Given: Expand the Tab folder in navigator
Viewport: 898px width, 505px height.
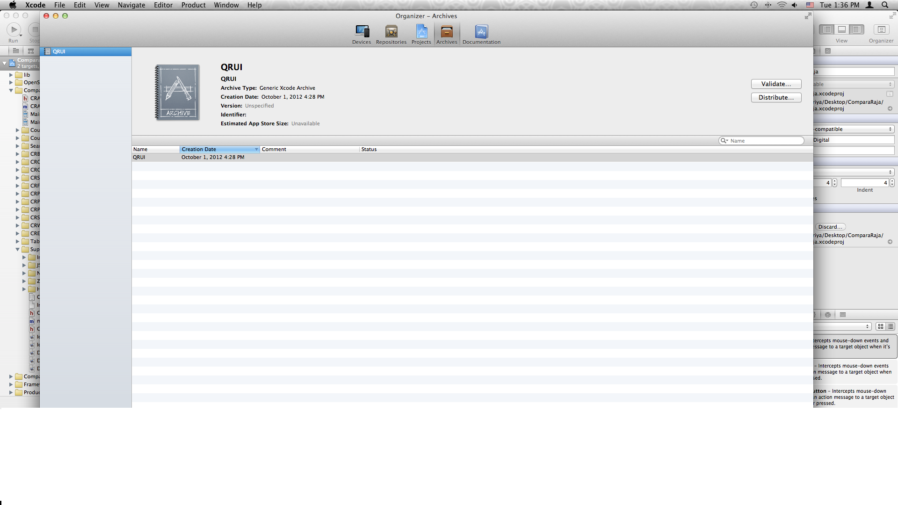Looking at the screenshot, I should pos(17,242).
